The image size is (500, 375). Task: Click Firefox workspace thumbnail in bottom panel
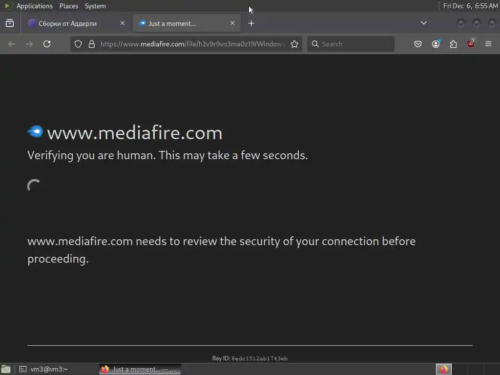[x=443, y=369]
